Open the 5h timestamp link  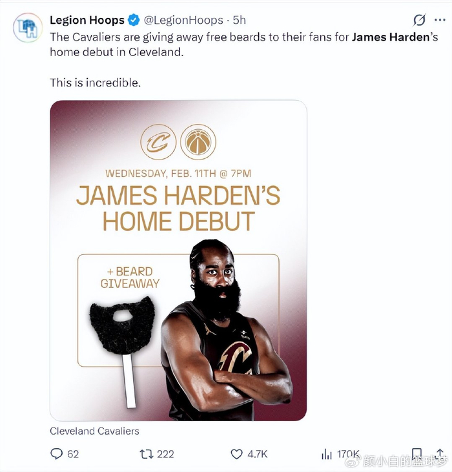[x=240, y=20]
